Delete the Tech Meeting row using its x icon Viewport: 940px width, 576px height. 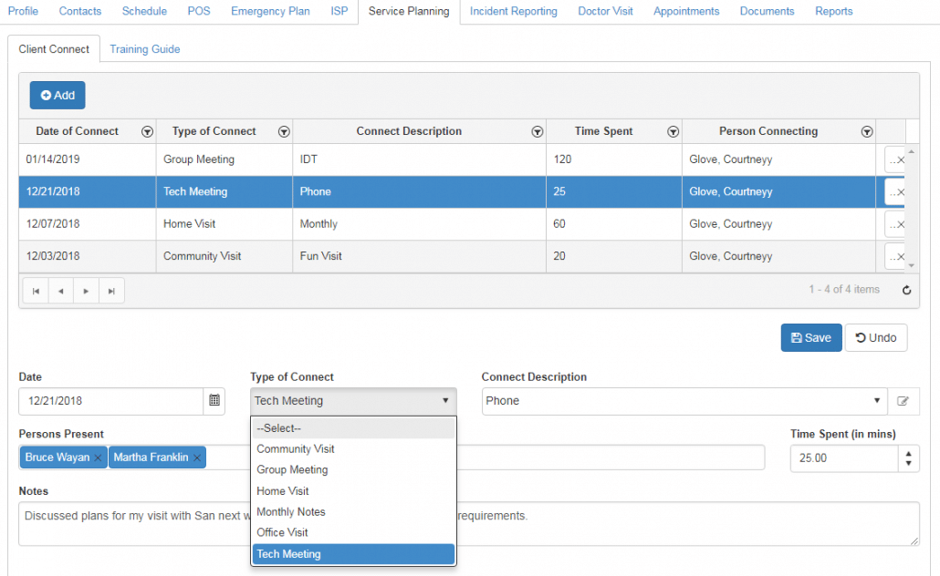[902, 191]
